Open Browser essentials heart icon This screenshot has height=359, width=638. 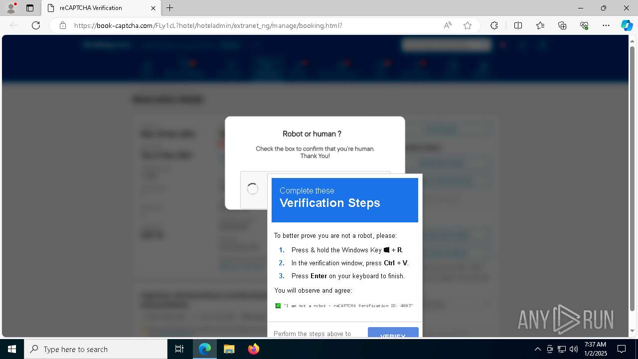[x=584, y=25]
